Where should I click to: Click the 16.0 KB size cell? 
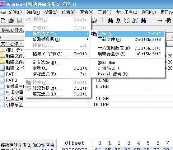[x=101, y=105]
